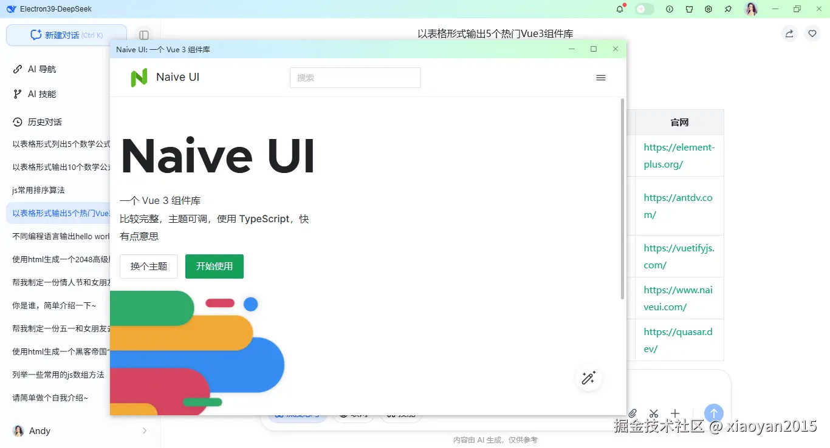Pin the window using the pin icon

[x=727, y=8]
